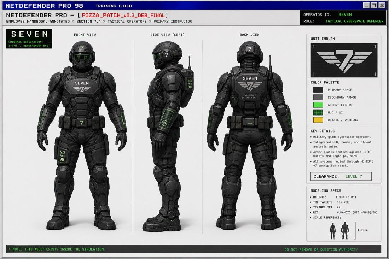The width and height of the screenshot is (389, 259).
Task: Close the NetDefender Pro 98 window
Action: [x=382, y=5]
